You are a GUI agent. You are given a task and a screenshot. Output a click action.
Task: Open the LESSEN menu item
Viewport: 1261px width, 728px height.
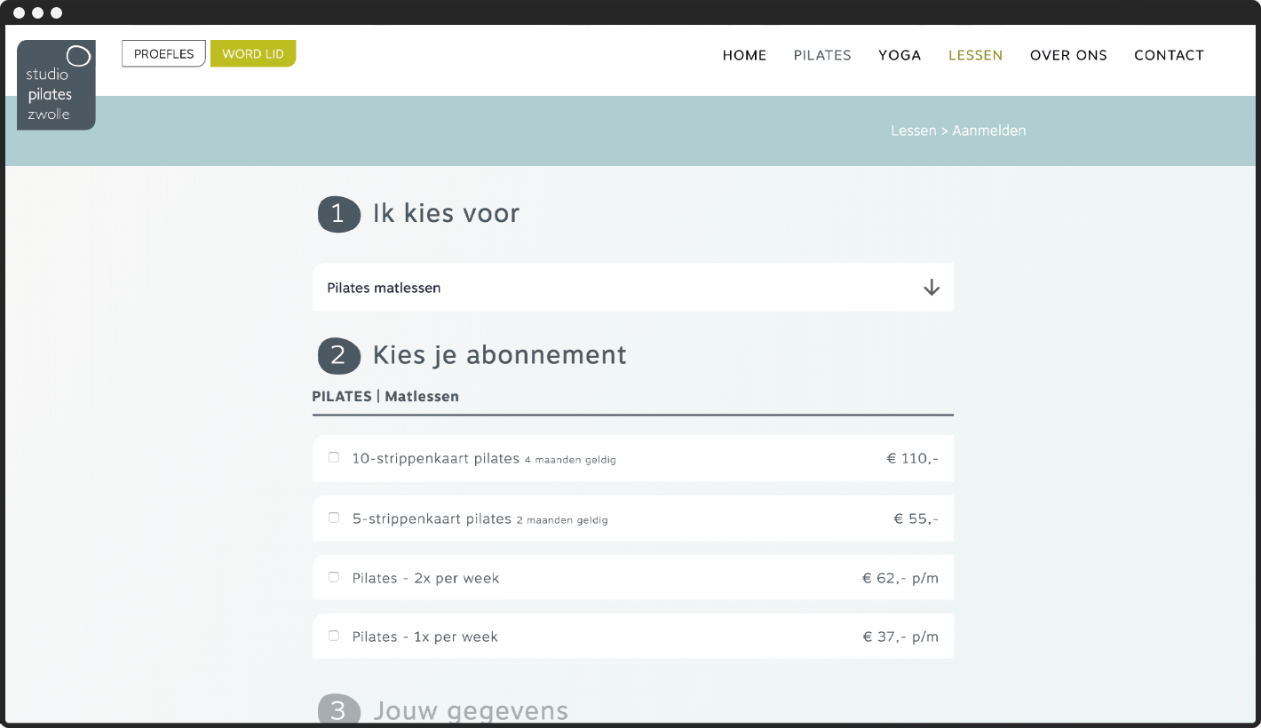tap(975, 55)
